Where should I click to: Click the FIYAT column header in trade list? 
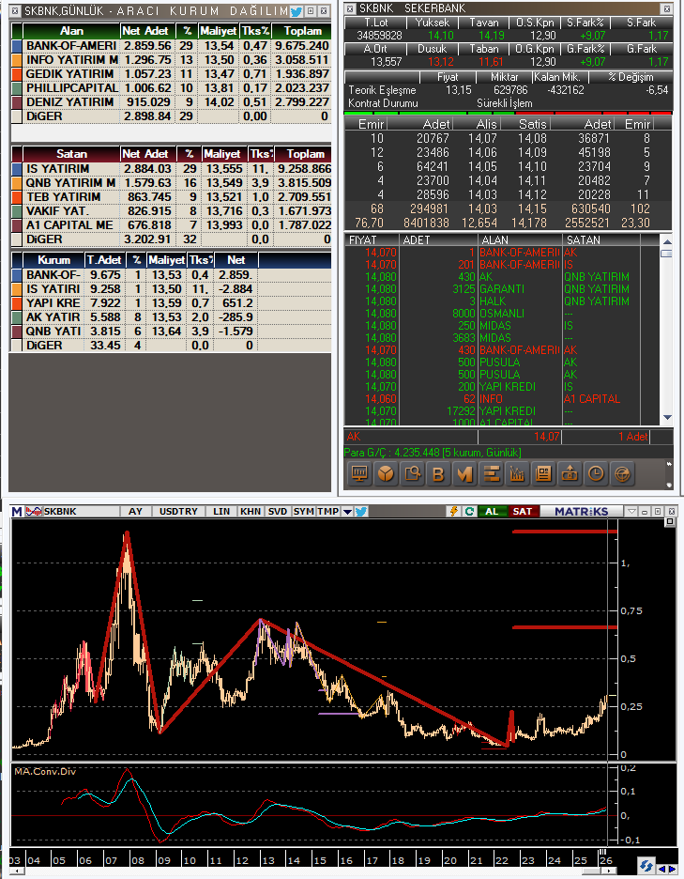coord(373,239)
